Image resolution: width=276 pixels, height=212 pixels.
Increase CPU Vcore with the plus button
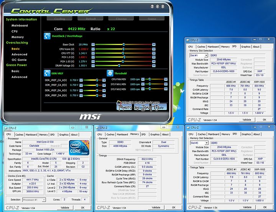[x=154, y=49]
